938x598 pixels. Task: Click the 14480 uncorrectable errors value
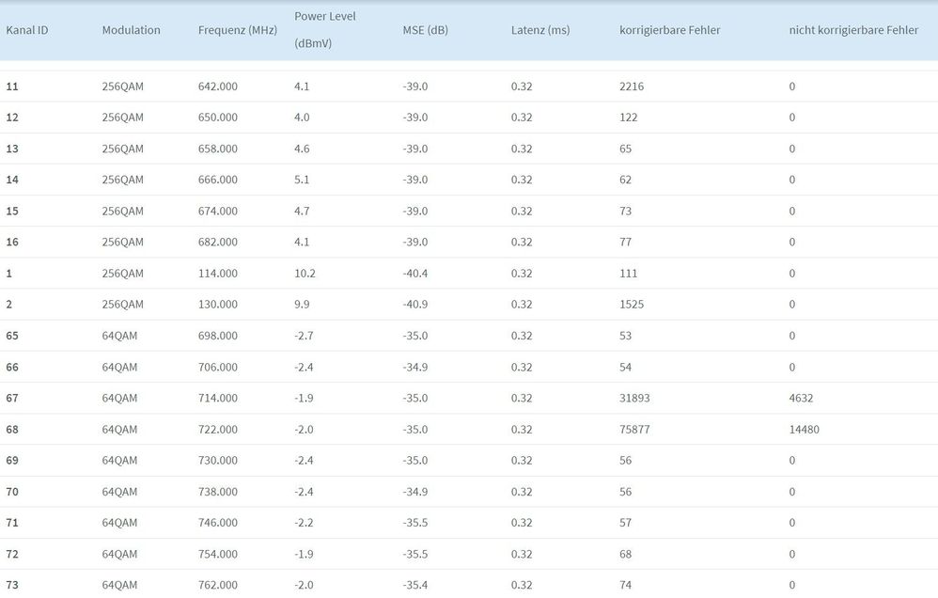coord(805,429)
